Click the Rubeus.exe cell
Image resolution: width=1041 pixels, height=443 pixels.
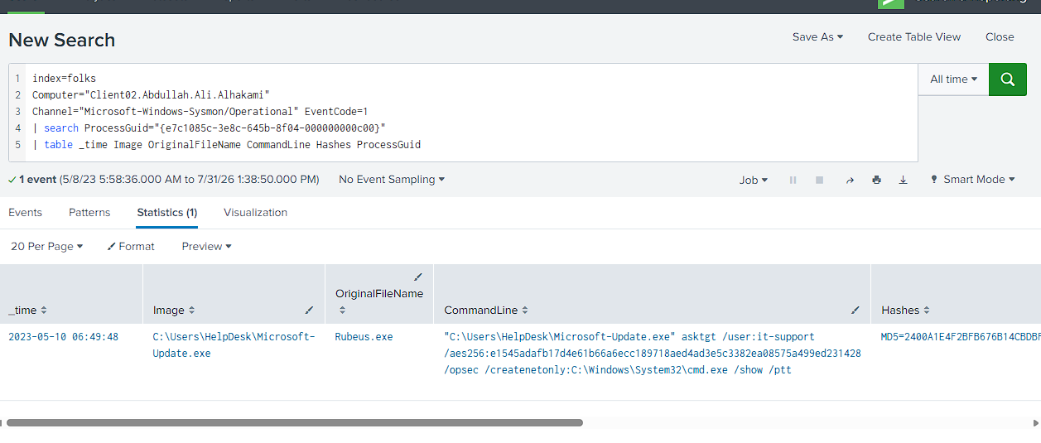click(x=364, y=337)
